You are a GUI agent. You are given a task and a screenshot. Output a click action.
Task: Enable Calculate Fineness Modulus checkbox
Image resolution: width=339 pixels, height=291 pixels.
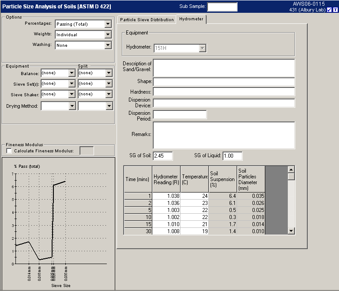(x=9, y=151)
